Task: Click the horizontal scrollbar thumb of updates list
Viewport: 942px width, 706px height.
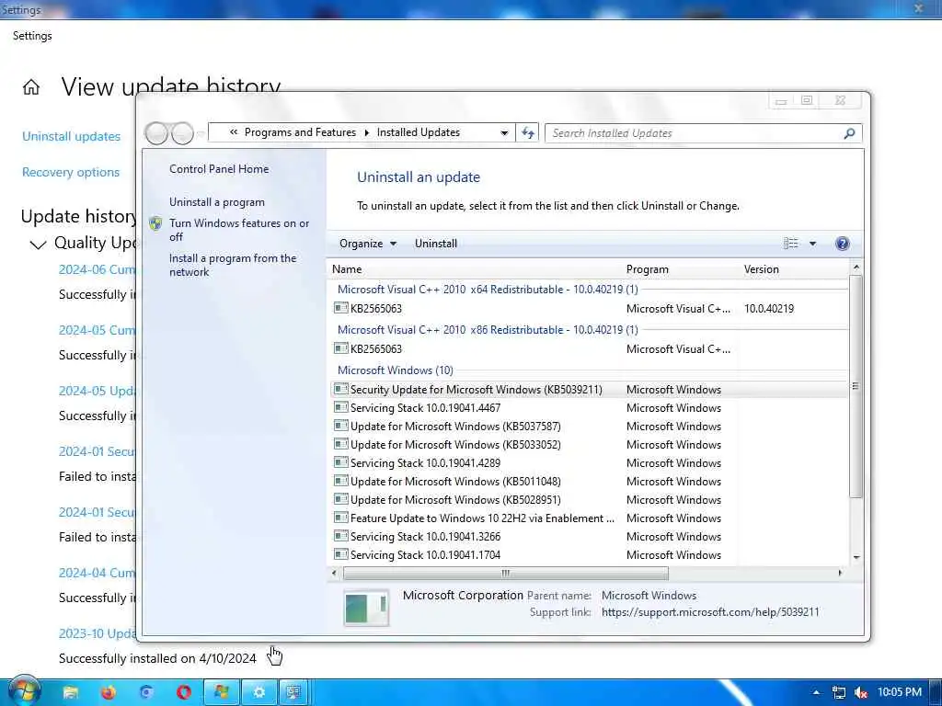Action: [505, 573]
